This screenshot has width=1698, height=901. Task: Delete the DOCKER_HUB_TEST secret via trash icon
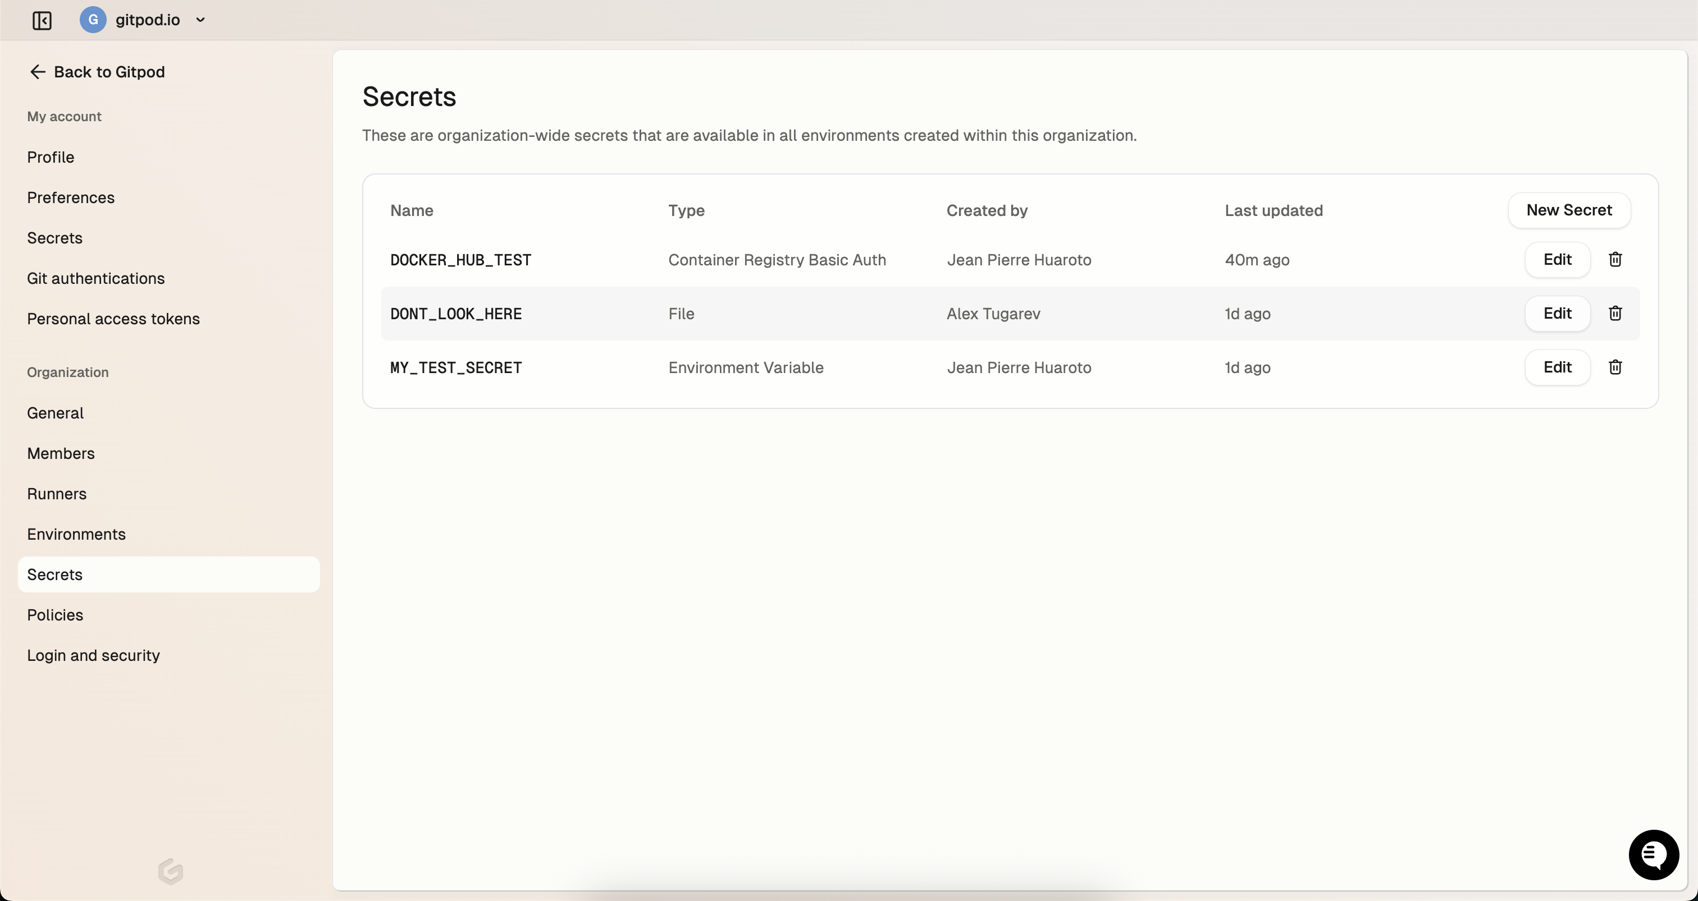click(x=1615, y=260)
